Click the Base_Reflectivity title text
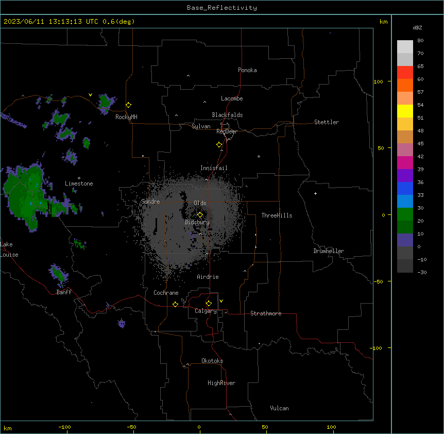The width and height of the screenshot is (444, 434). pos(222,8)
